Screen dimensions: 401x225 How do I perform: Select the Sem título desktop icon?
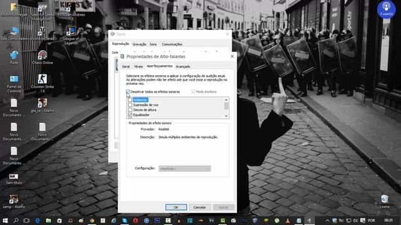click(x=14, y=179)
